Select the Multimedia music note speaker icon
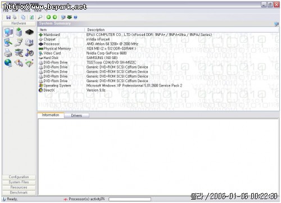This screenshot has height=203, width=281. pyautogui.click(x=29, y=53)
